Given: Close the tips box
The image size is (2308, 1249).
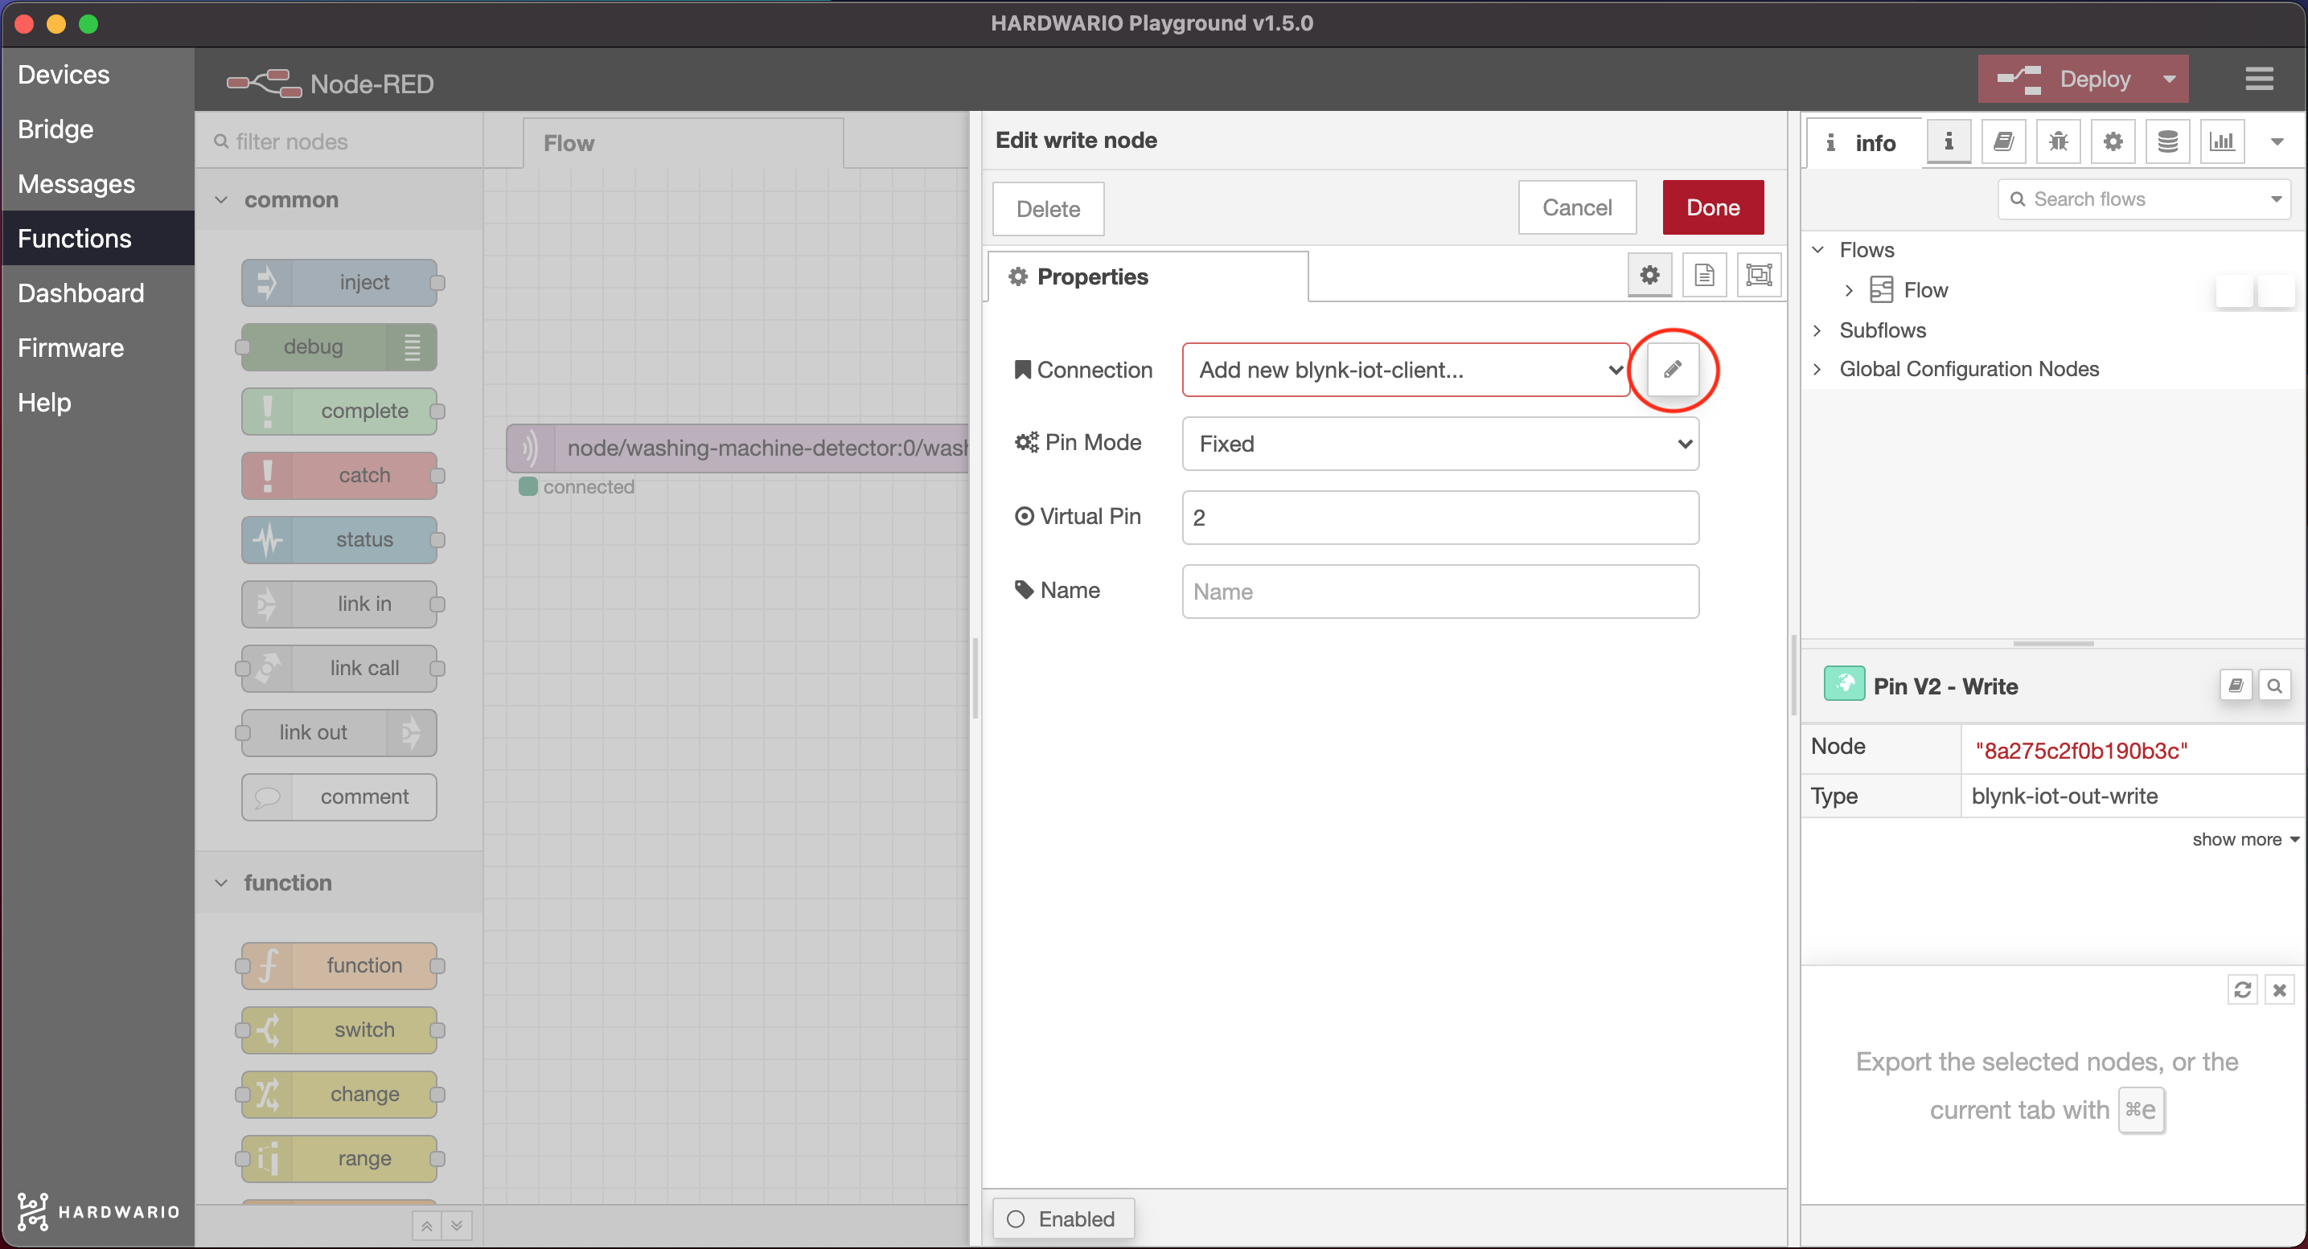Looking at the screenshot, I should [2279, 989].
